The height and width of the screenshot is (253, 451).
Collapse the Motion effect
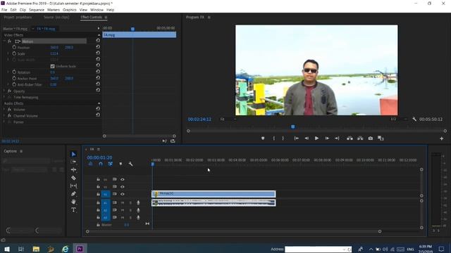pos(4,41)
